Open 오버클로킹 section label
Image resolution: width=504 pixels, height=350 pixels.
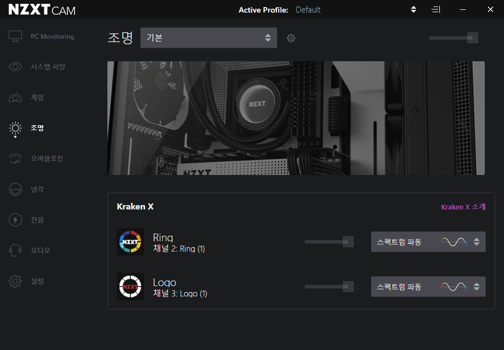click(47, 159)
